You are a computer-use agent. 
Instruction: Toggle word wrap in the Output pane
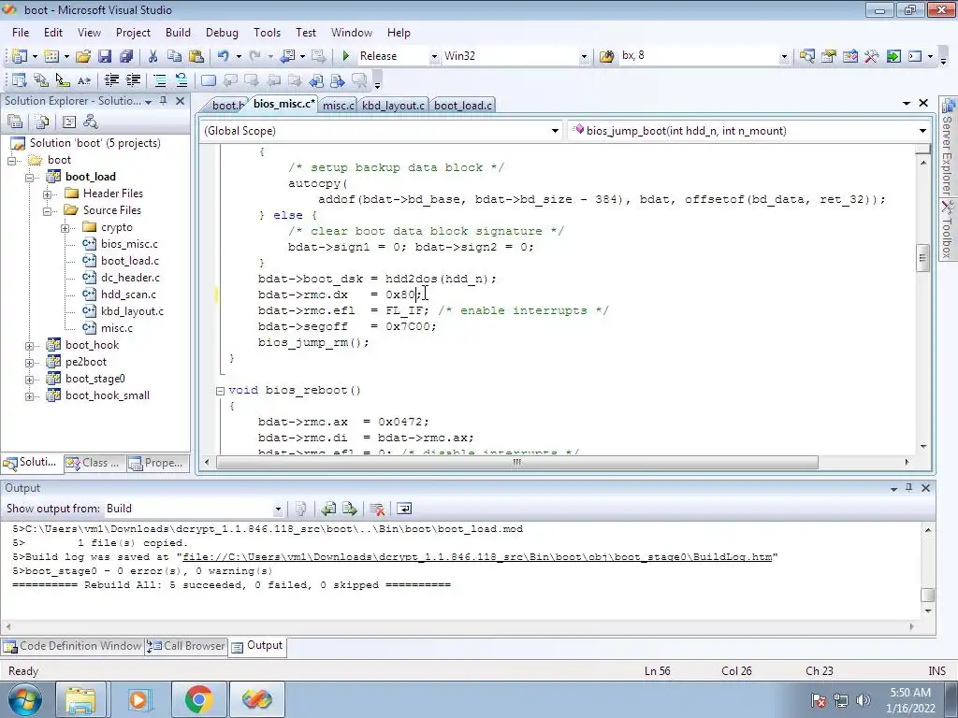pos(404,509)
